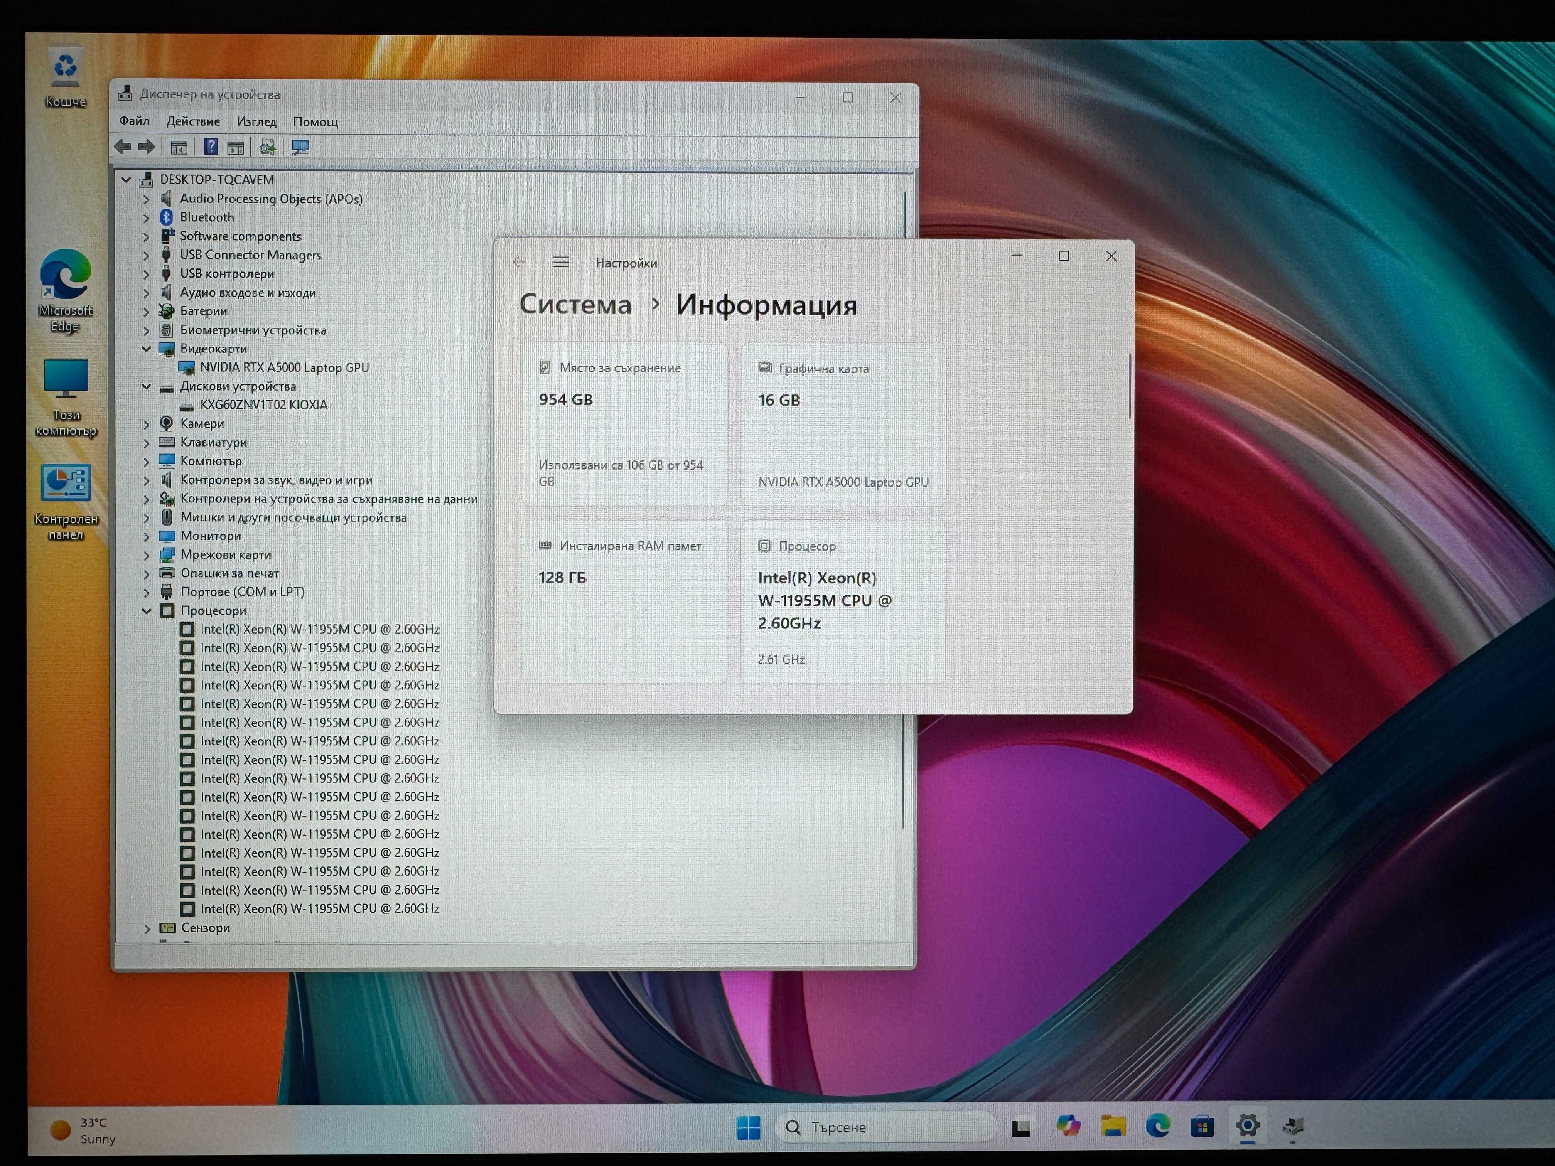Select the Контролен панел desktop icon

point(66,502)
